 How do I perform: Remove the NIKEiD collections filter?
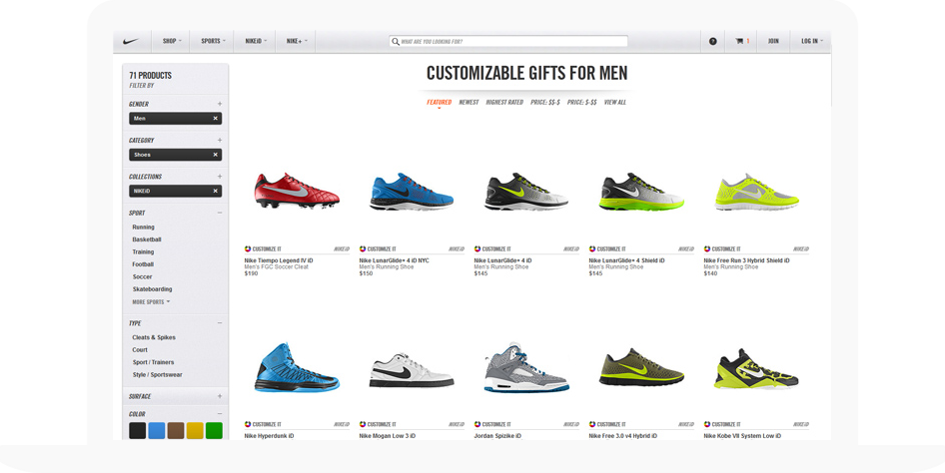(215, 191)
